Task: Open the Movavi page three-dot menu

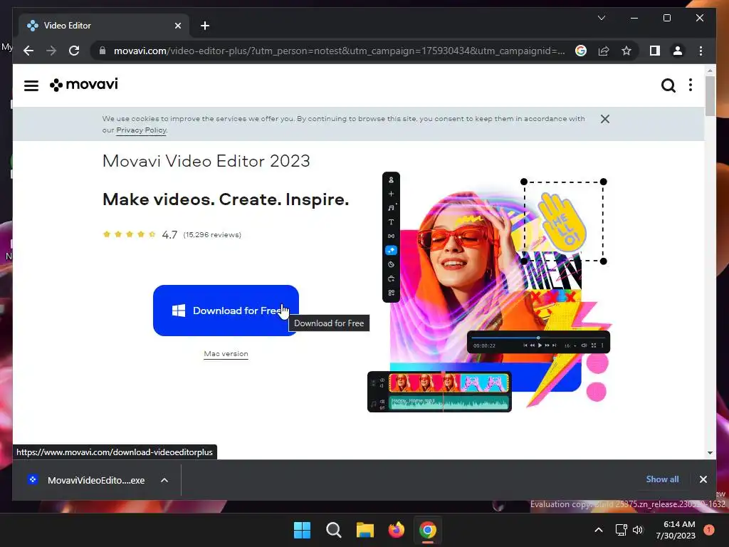Action: [691, 85]
